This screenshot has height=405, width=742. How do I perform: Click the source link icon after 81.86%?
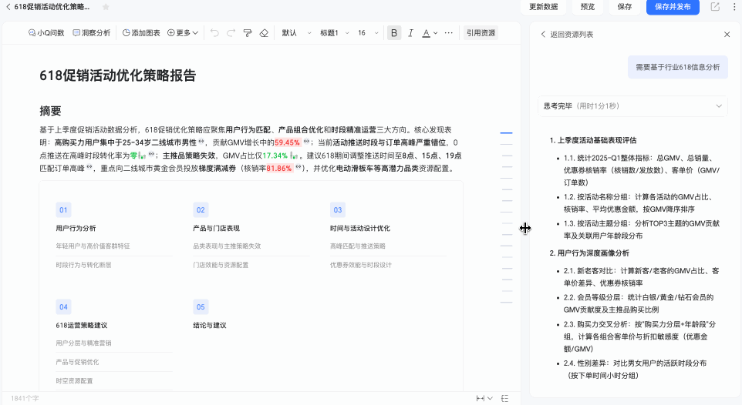click(298, 167)
